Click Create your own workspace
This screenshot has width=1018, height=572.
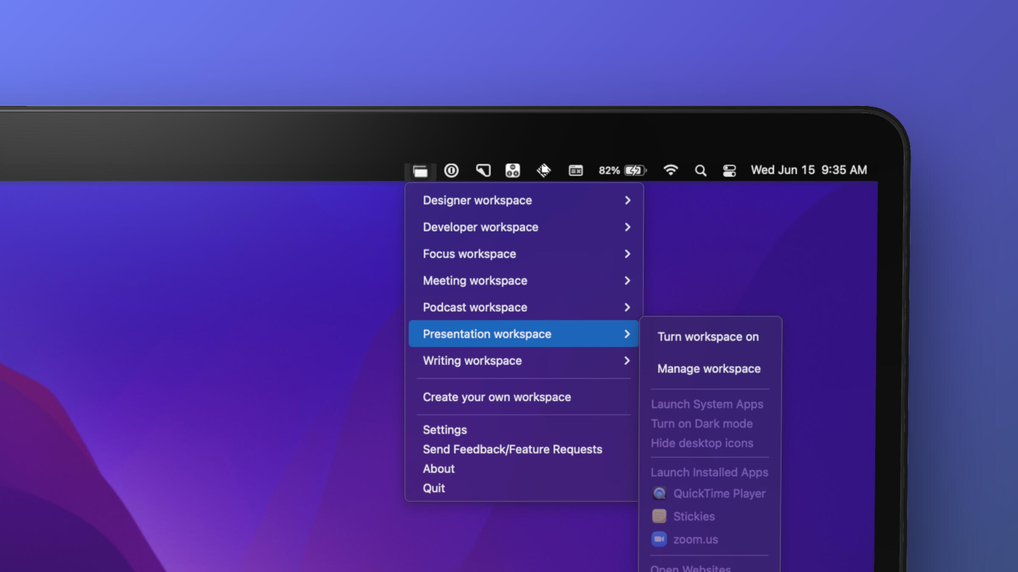(x=497, y=397)
